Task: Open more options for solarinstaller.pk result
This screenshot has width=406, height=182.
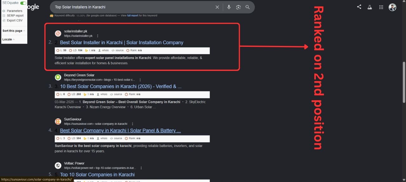Action: point(98,36)
